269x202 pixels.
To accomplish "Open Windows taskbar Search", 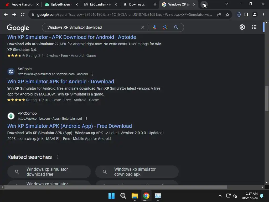I will (x=123, y=196).
